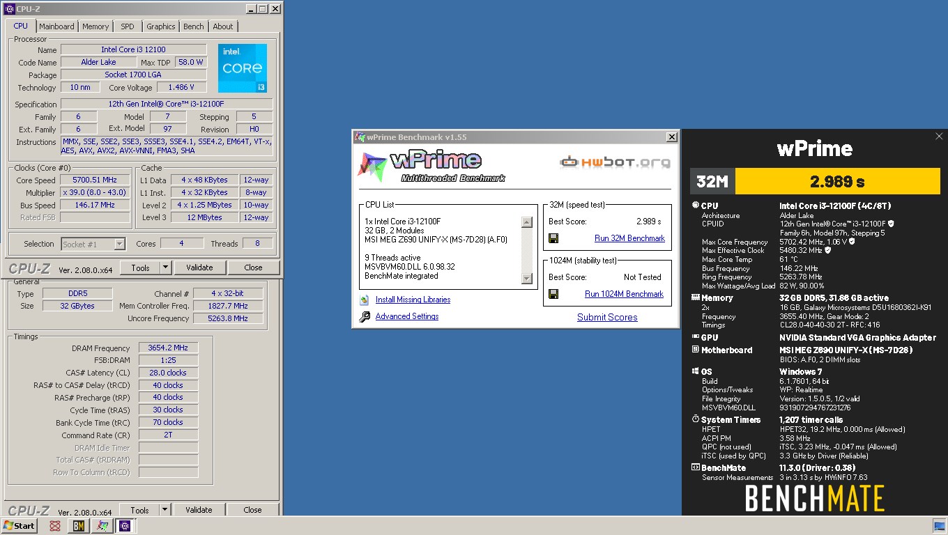Click the Instructions list field in CPU-Z
Image resolution: width=948 pixels, height=535 pixels.
click(x=166, y=146)
